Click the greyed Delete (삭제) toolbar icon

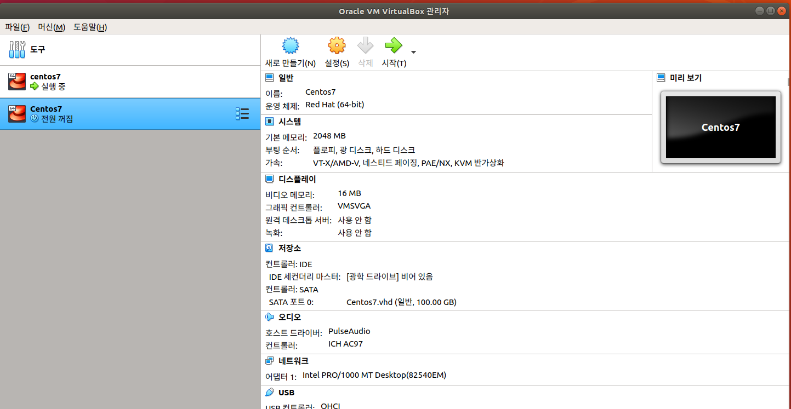[365, 45]
